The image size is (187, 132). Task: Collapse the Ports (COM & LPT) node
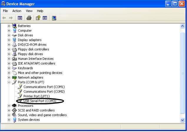click(x=9, y=82)
